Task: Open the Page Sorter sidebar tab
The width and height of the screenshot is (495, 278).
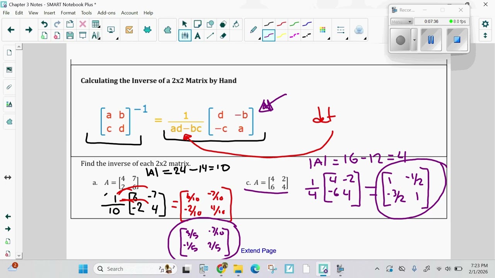Action: click(9, 53)
